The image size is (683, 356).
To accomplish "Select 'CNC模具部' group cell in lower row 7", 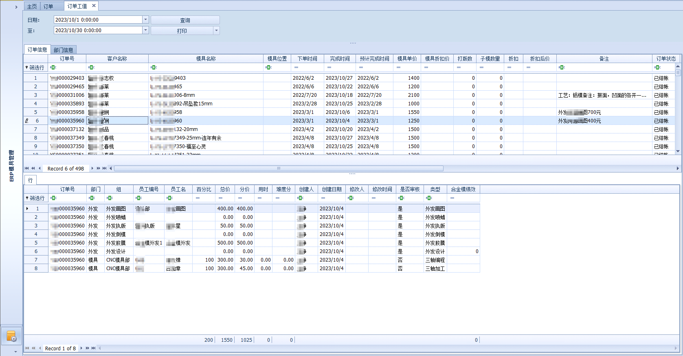I will [119, 260].
